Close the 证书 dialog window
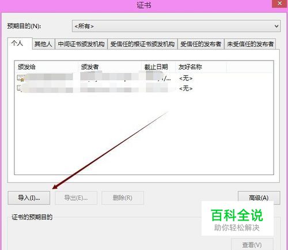The width and height of the screenshot is (288, 250). coord(279,3)
